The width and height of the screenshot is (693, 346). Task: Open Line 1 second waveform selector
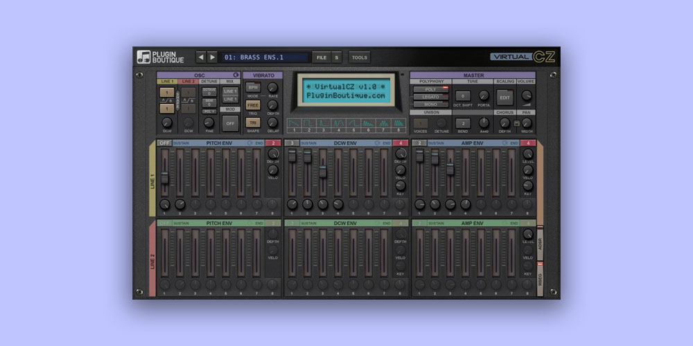pos(166,108)
